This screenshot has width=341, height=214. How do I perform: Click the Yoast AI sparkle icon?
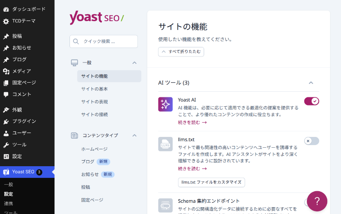pos(165,104)
